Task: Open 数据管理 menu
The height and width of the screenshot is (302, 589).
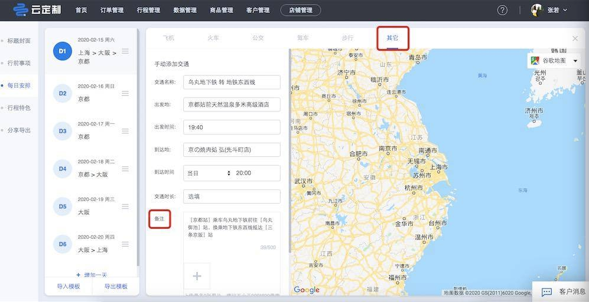Action: click(x=185, y=11)
